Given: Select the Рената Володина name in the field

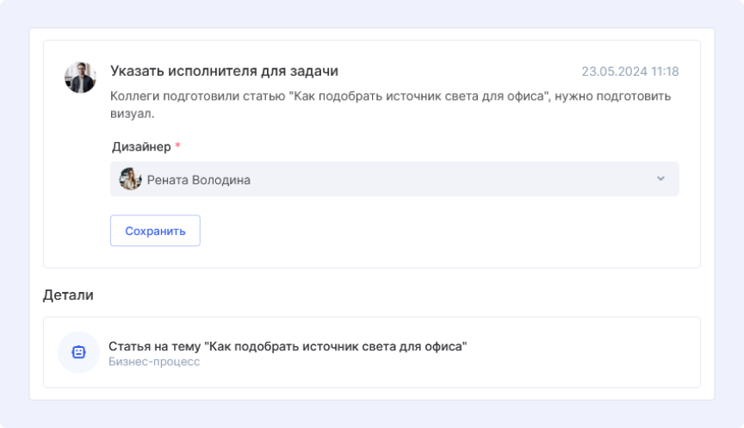Looking at the screenshot, I should pyautogui.click(x=199, y=180).
